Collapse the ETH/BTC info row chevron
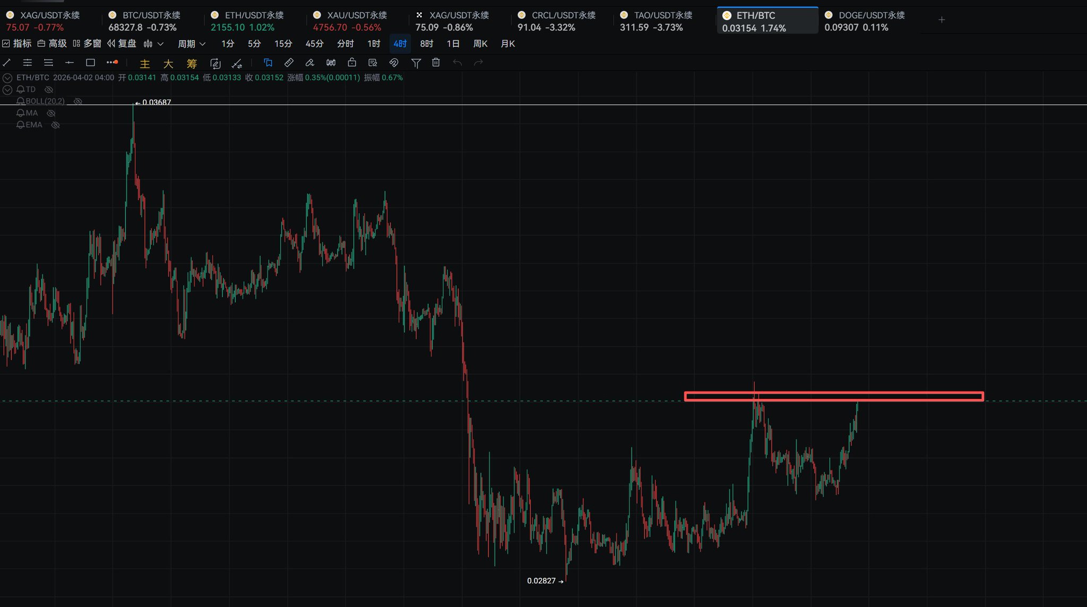 pyautogui.click(x=7, y=78)
